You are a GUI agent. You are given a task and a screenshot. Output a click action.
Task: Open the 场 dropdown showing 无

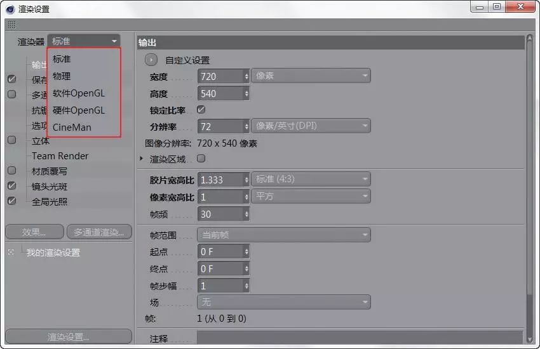[284, 302]
